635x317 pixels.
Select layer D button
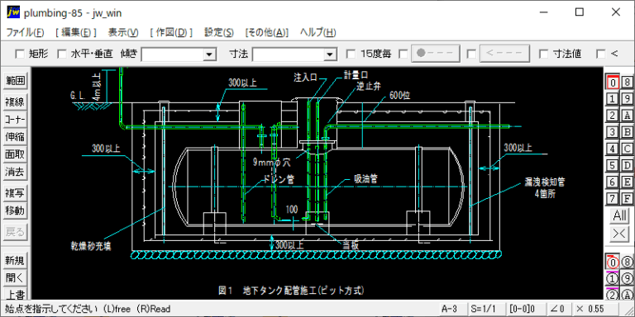(627, 165)
